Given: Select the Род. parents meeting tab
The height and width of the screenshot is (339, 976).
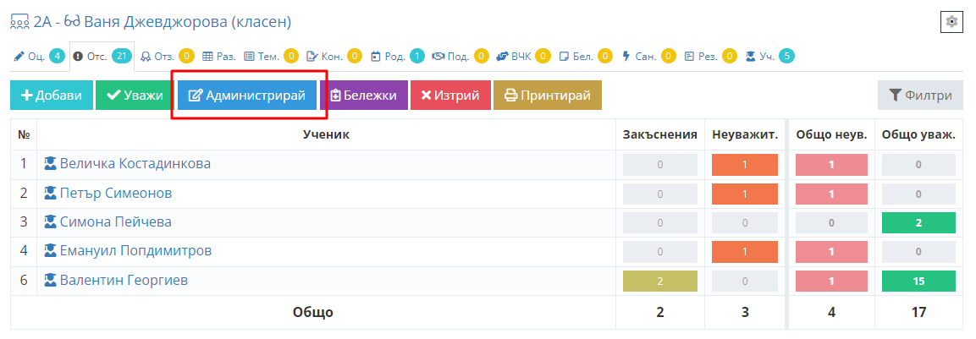Looking at the screenshot, I should (397, 57).
